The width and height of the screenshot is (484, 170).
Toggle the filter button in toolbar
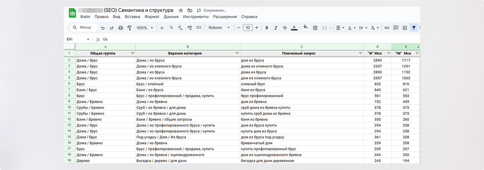pyautogui.click(x=414, y=28)
